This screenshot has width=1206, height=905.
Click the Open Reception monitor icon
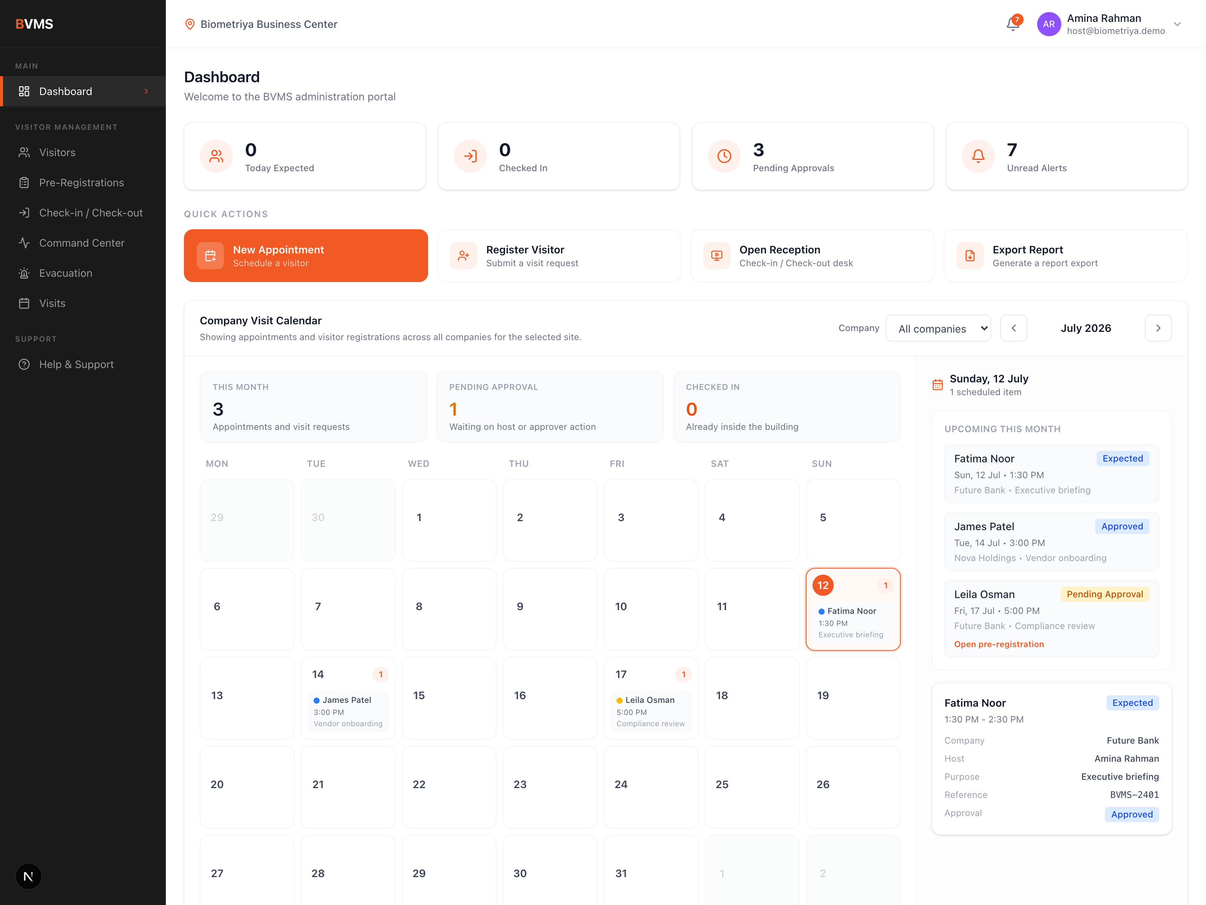click(716, 256)
